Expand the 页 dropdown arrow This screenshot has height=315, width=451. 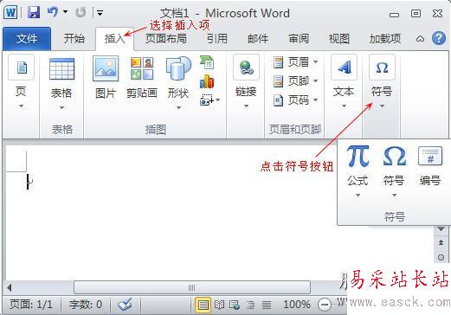coord(21,106)
